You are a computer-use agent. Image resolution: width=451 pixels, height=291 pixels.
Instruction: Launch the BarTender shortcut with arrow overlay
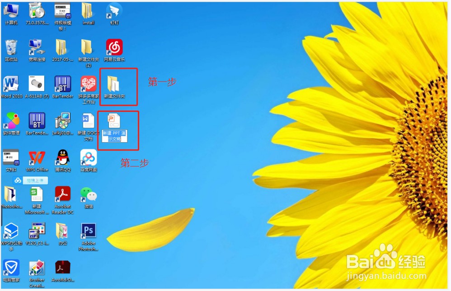pyautogui.click(x=62, y=87)
